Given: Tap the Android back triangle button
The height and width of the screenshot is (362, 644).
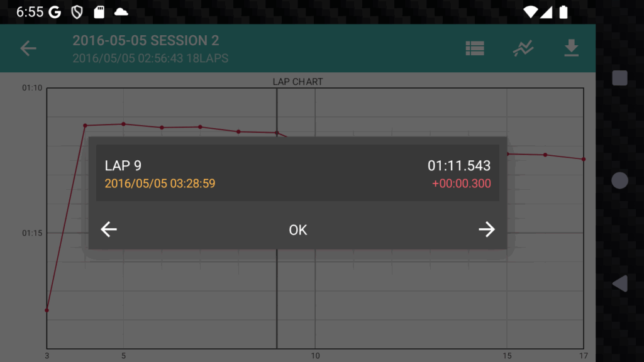Looking at the screenshot, I should (x=620, y=283).
